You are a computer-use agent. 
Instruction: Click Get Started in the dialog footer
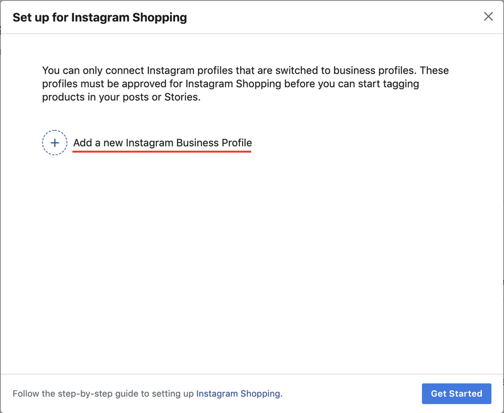pos(456,393)
